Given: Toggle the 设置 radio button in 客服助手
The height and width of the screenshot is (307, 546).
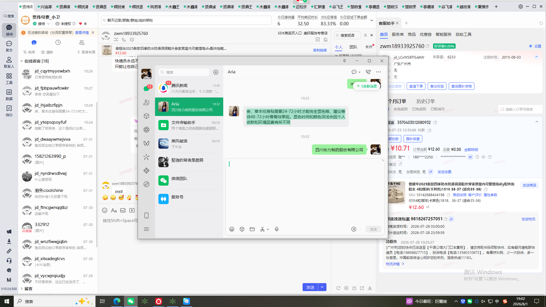Looking at the screenshot, I should click(x=531, y=46).
